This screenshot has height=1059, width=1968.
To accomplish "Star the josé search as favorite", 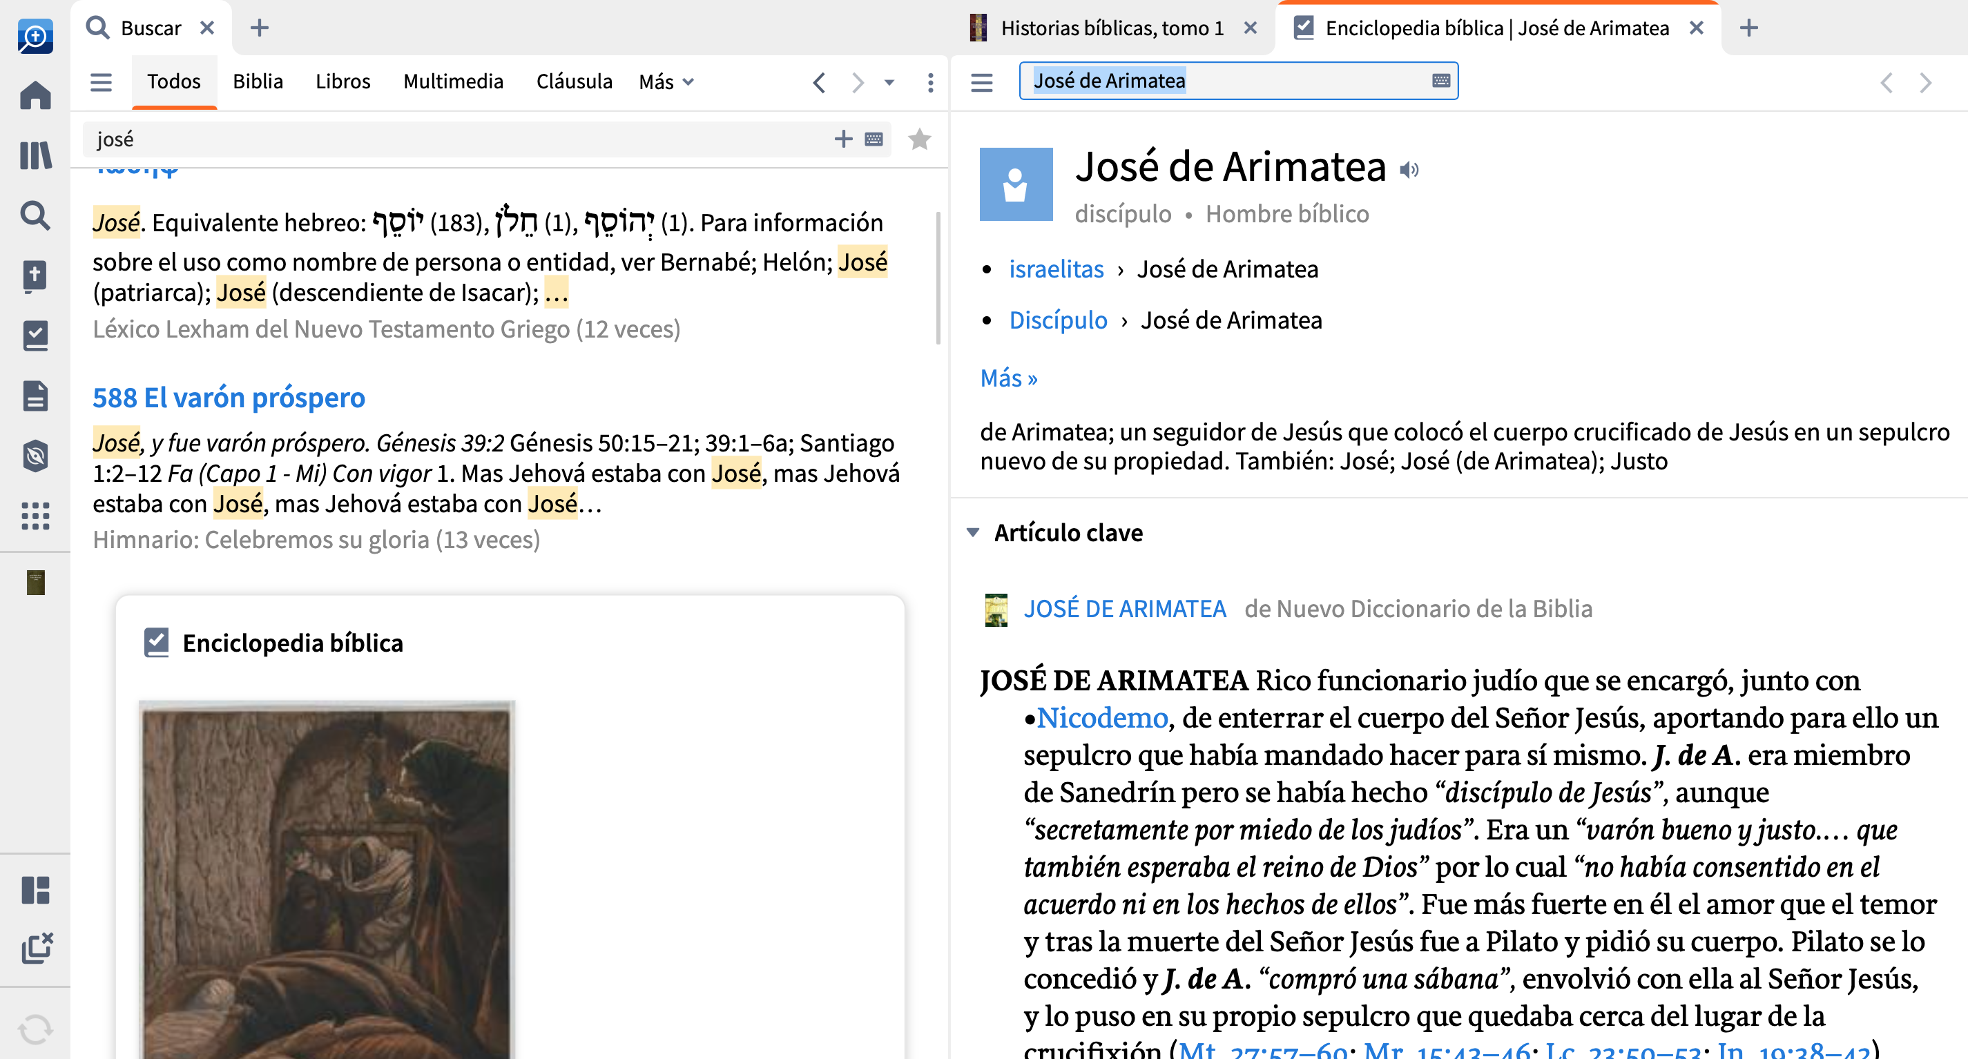I will (x=920, y=139).
